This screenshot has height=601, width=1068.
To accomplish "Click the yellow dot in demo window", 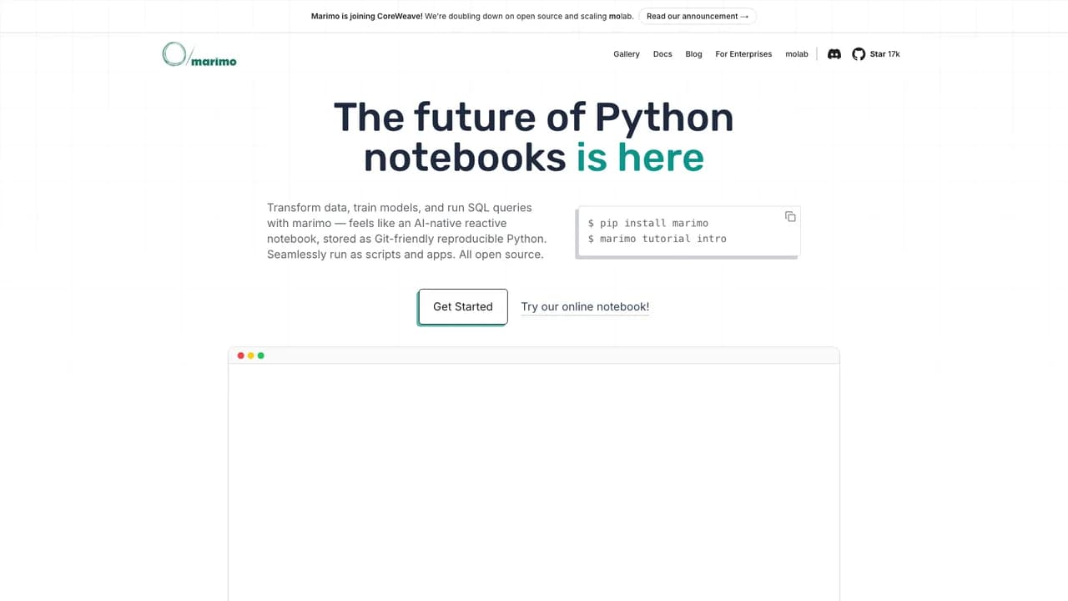I will tap(251, 356).
